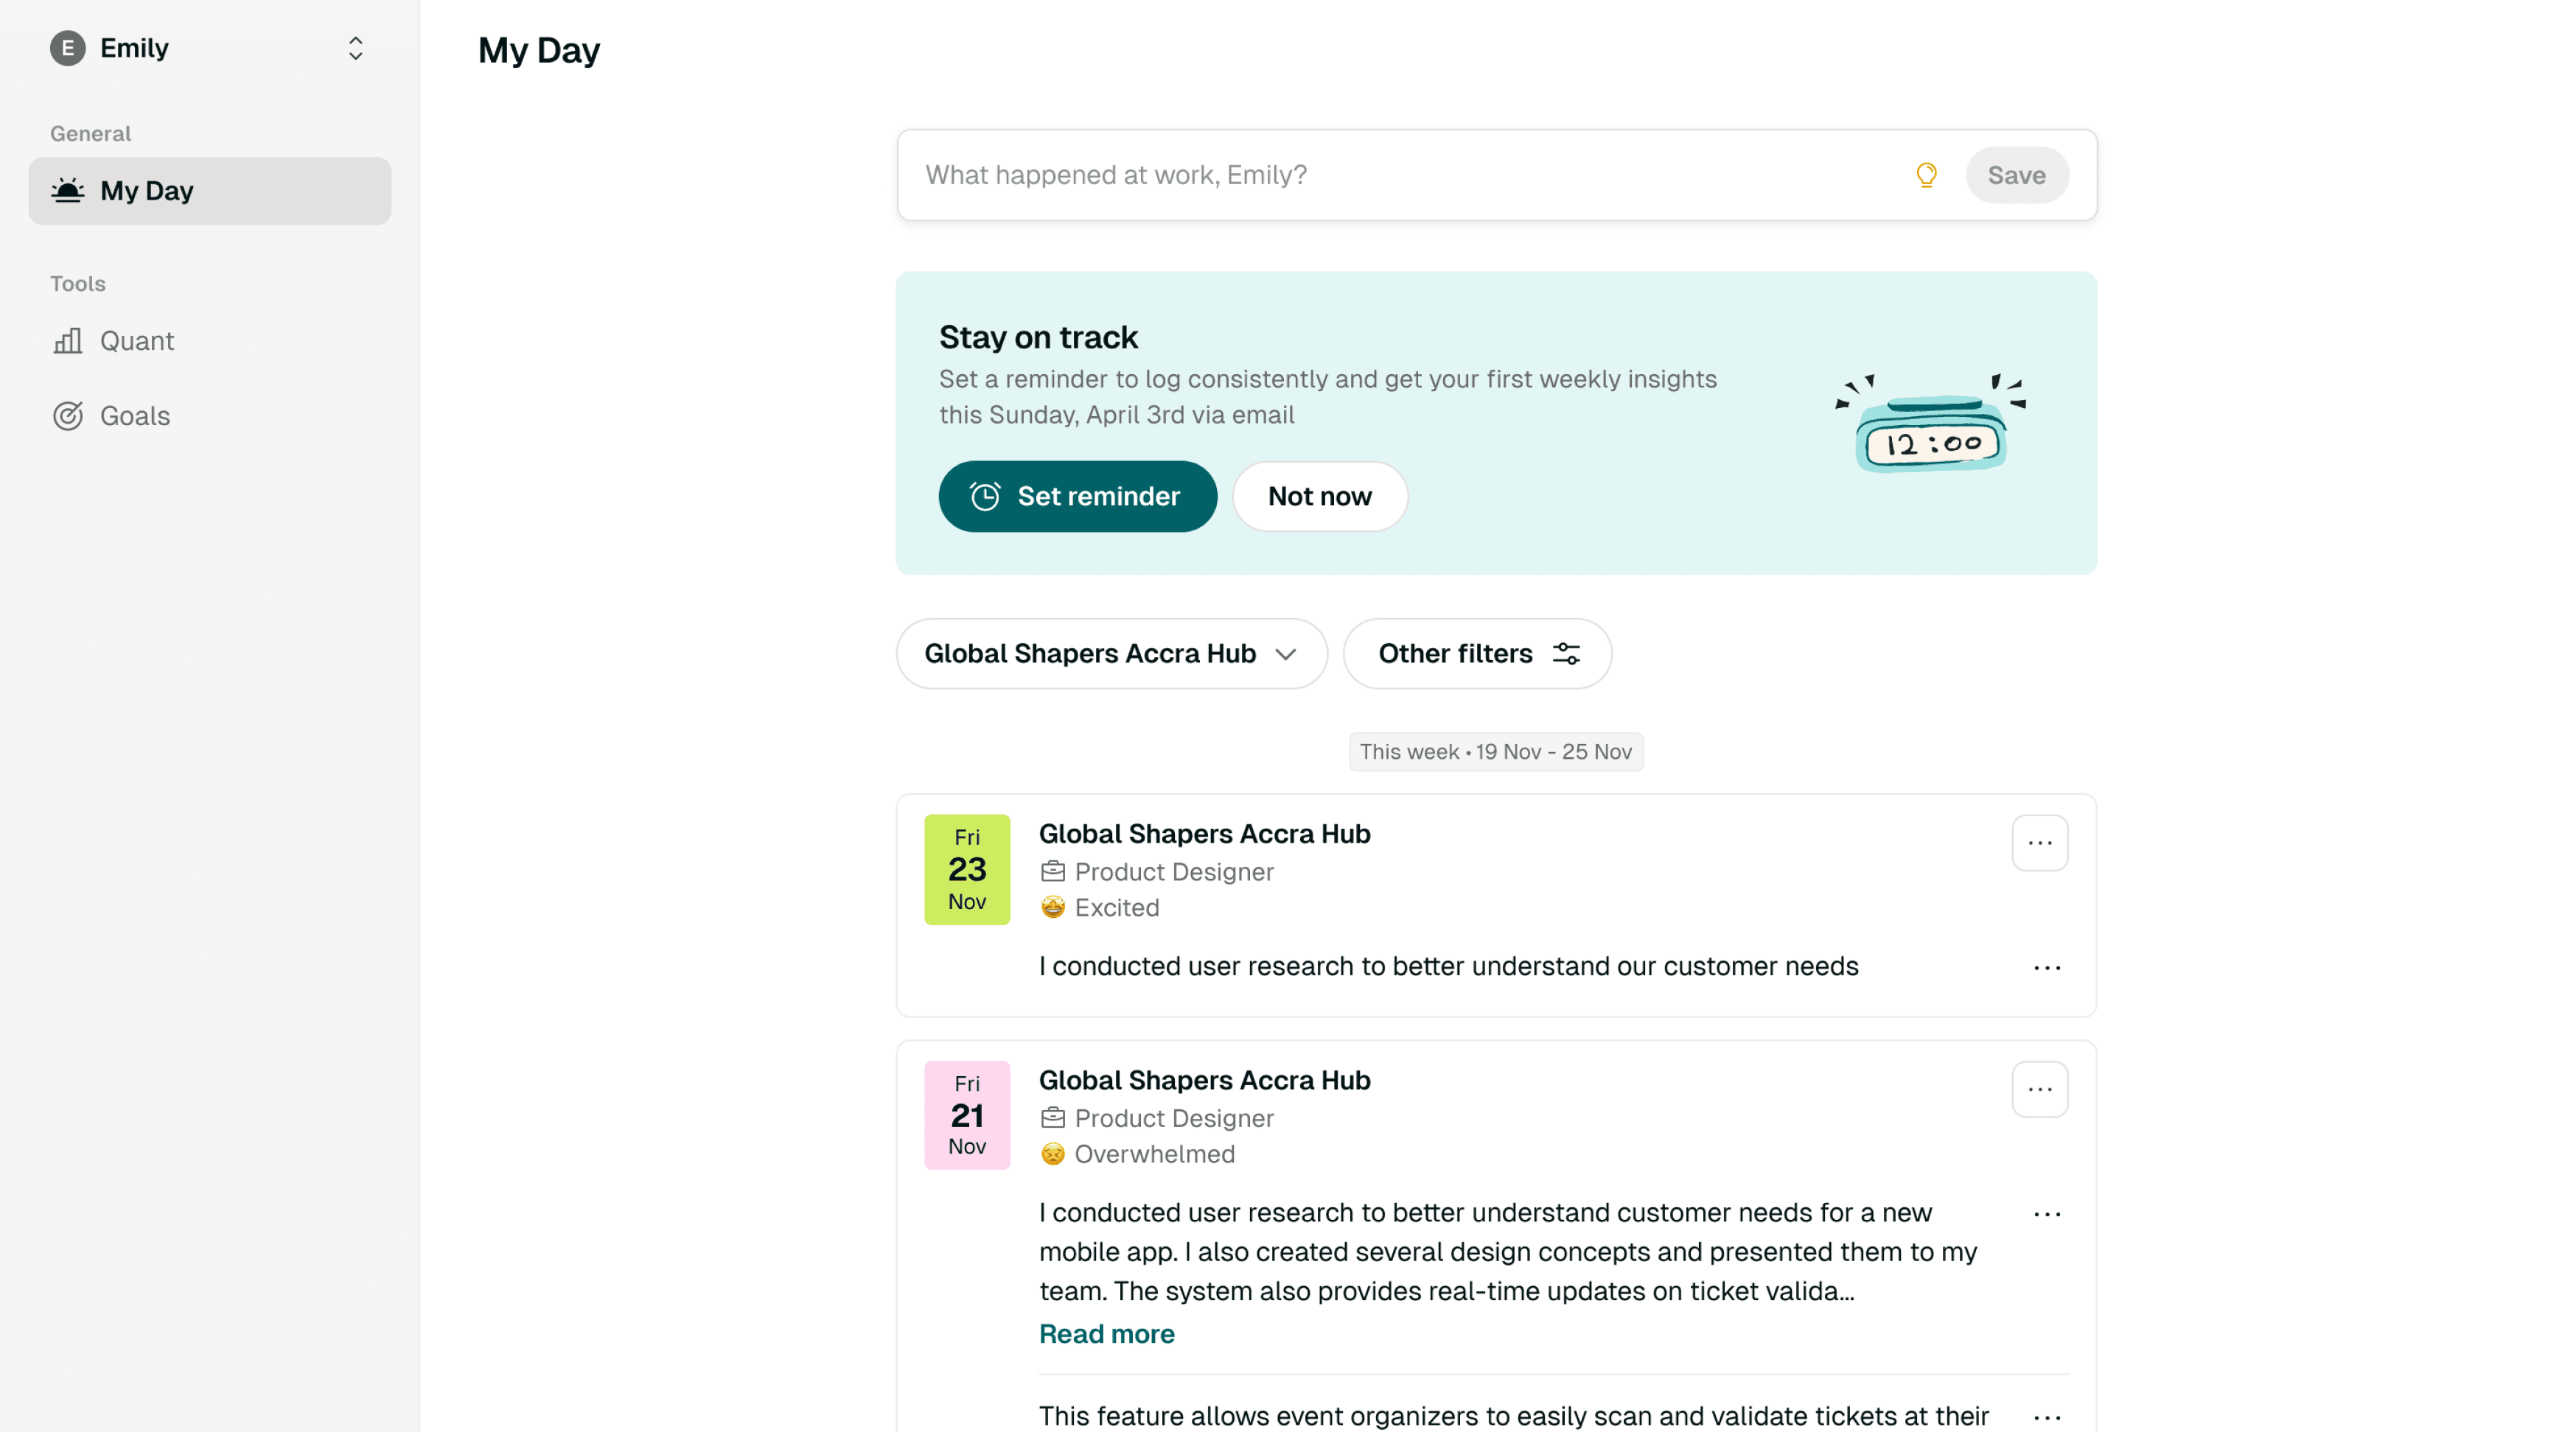Open options menu for 21 Nov entry card
2576x1432 pixels.
coord(2040,1089)
